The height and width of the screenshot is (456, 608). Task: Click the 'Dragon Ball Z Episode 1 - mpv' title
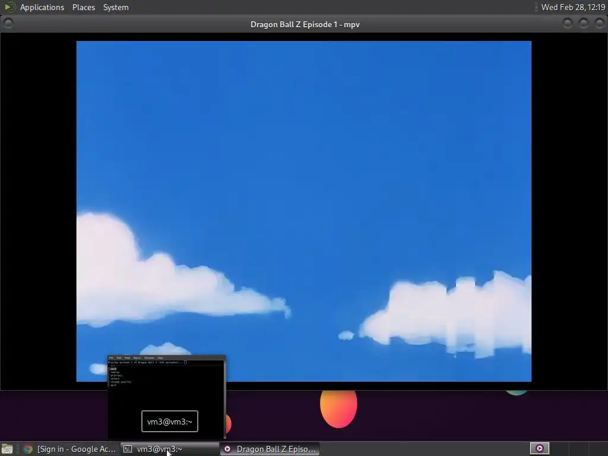pyautogui.click(x=305, y=24)
